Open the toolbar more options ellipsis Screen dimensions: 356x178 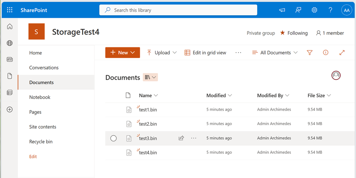click(x=238, y=53)
